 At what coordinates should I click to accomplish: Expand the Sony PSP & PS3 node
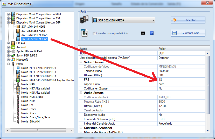click(x=9, y=55)
